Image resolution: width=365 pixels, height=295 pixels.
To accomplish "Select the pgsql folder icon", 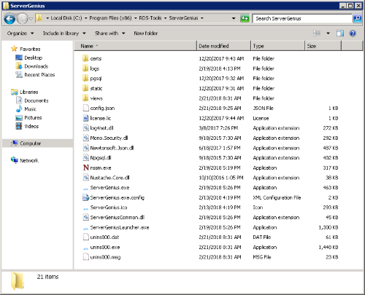I will (x=85, y=78).
